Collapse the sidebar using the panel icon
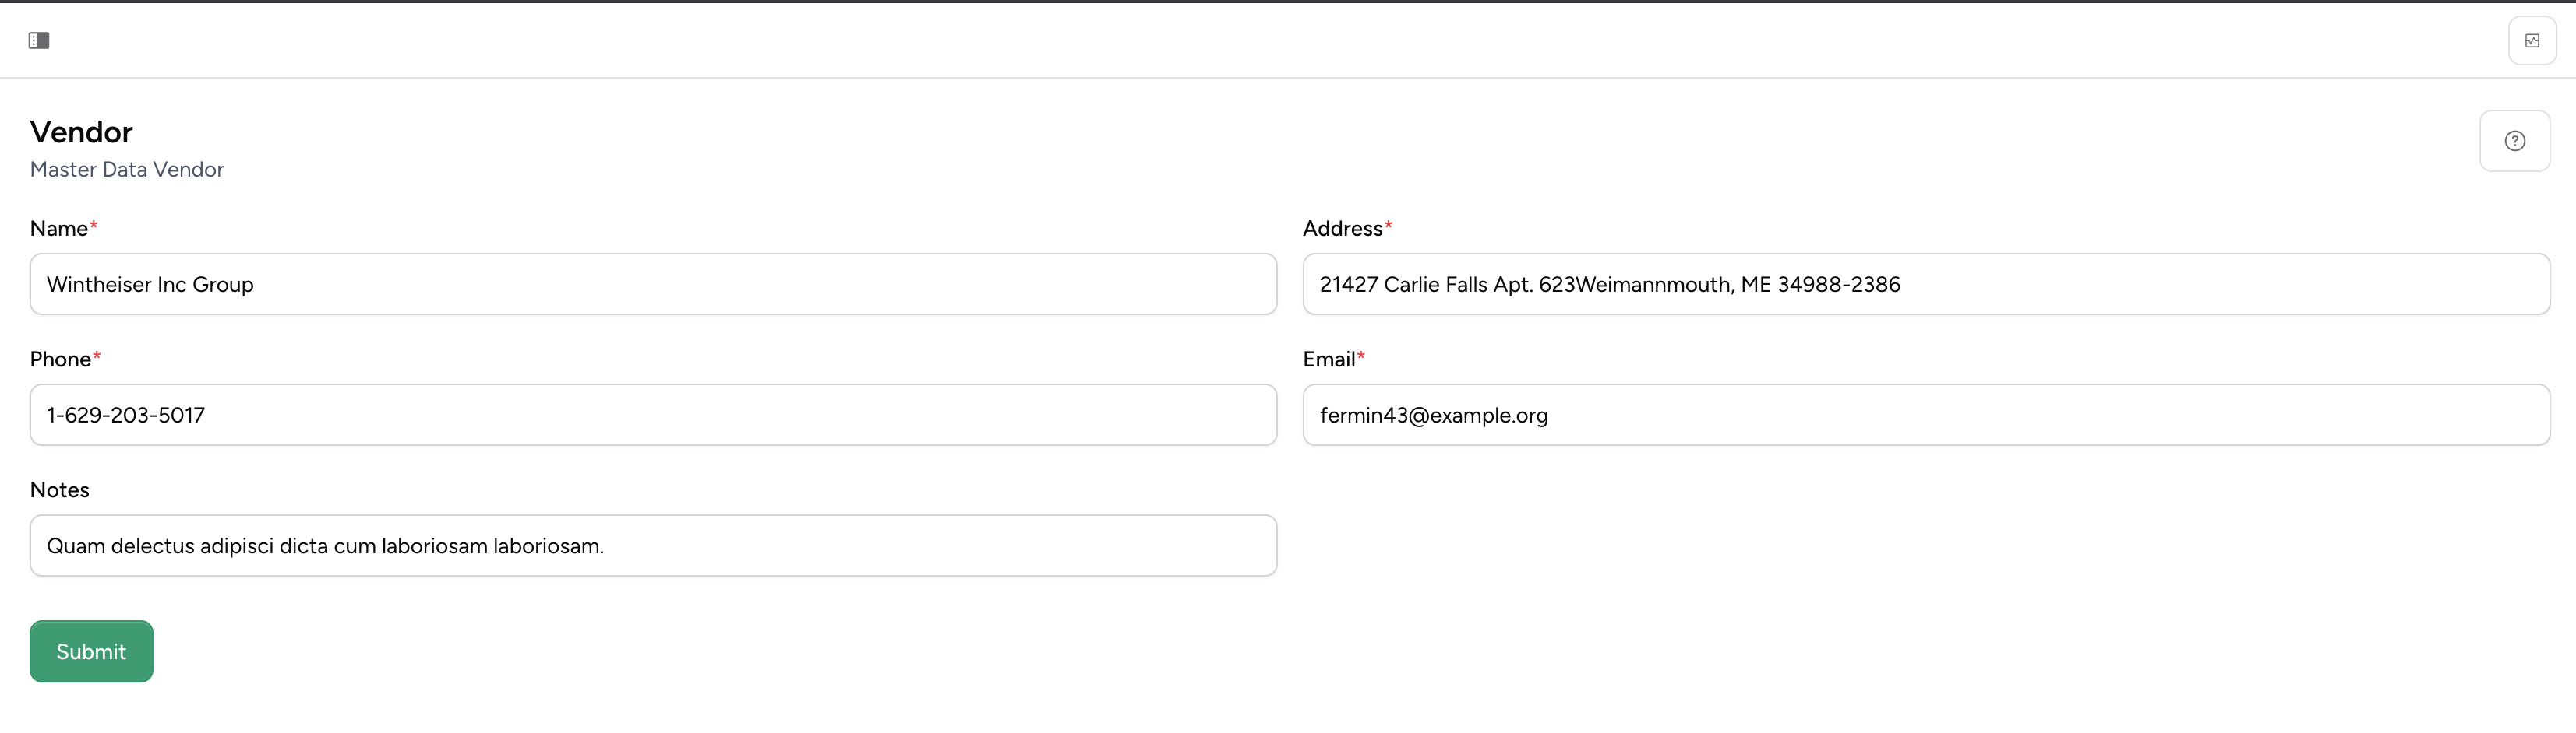This screenshot has height=733, width=2576. click(x=39, y=40)
